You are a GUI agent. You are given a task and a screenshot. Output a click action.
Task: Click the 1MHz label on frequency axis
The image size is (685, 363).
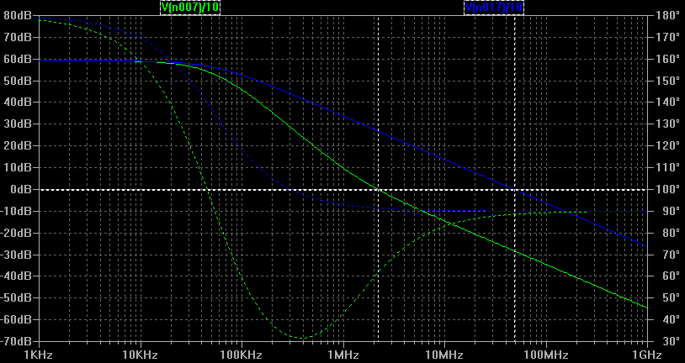click(x=343, y=355)
